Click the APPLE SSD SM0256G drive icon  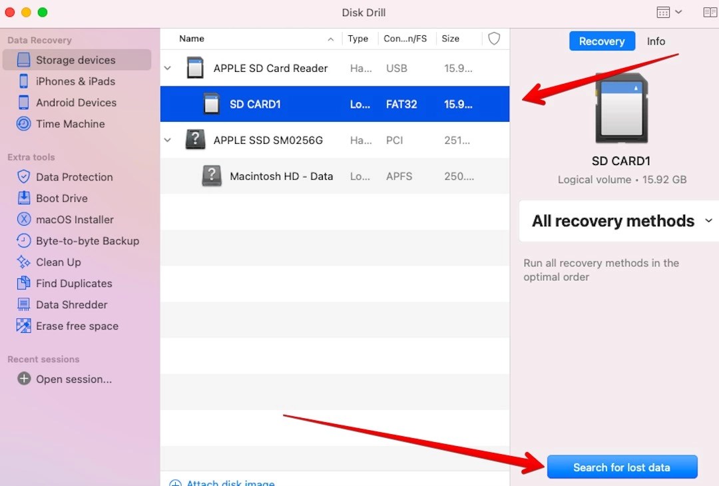pyautogui.click(x=195, y=139)
